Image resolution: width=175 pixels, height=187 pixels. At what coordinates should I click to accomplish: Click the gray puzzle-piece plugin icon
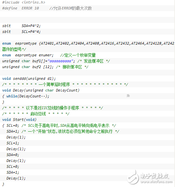coord(128,96)
